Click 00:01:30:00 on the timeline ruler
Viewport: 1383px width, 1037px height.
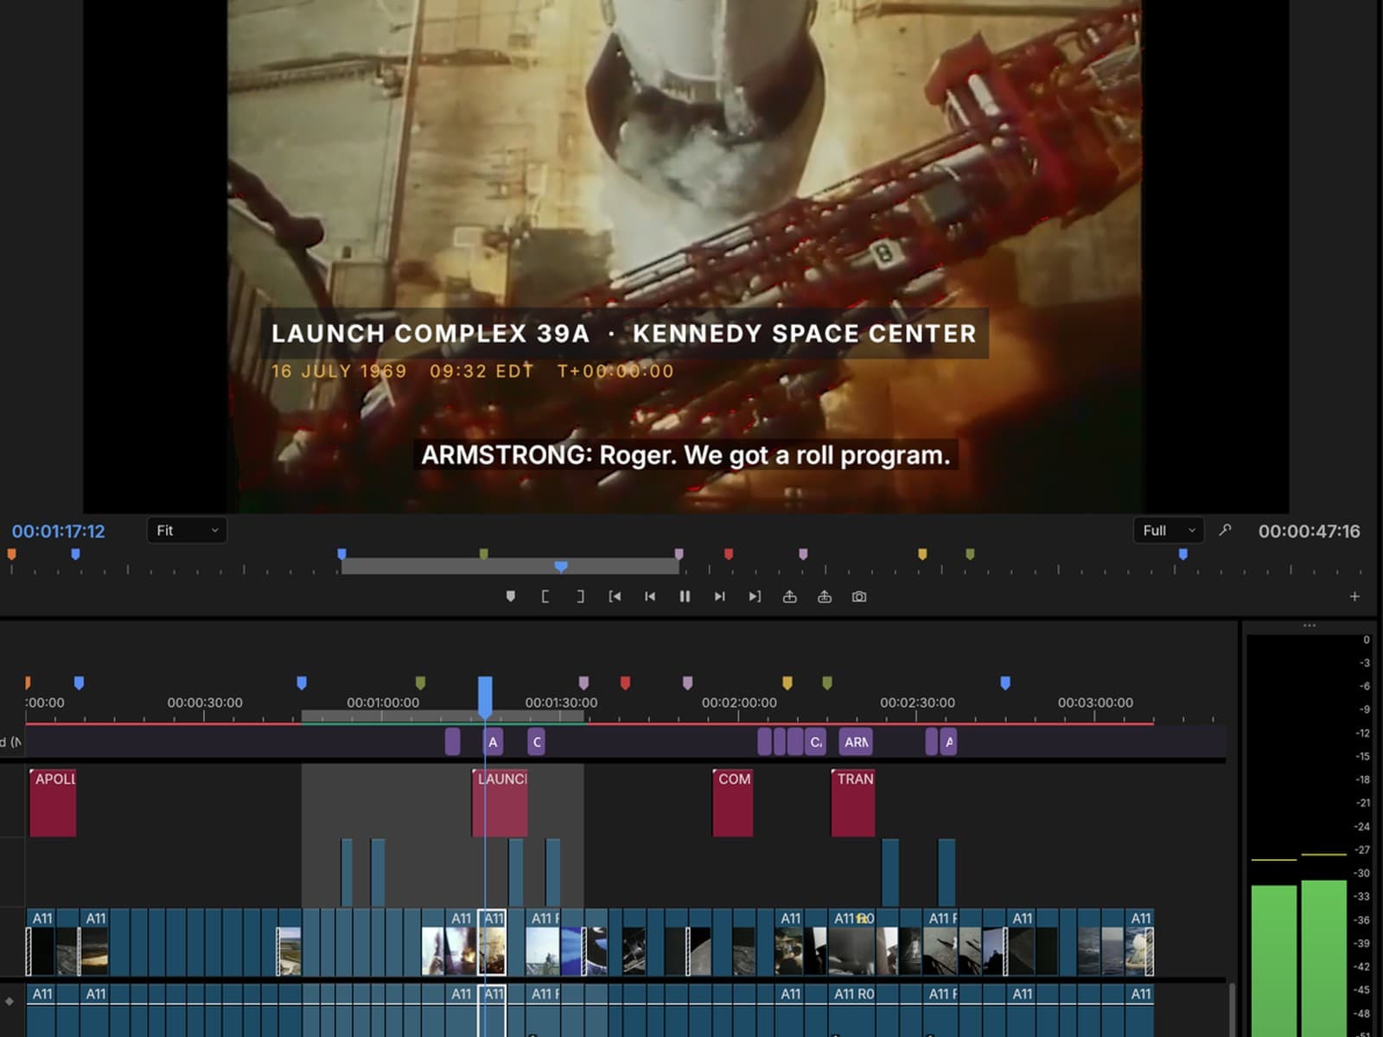(561, 703)
